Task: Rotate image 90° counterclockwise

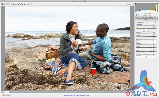Action: click(x=30, y=4)
